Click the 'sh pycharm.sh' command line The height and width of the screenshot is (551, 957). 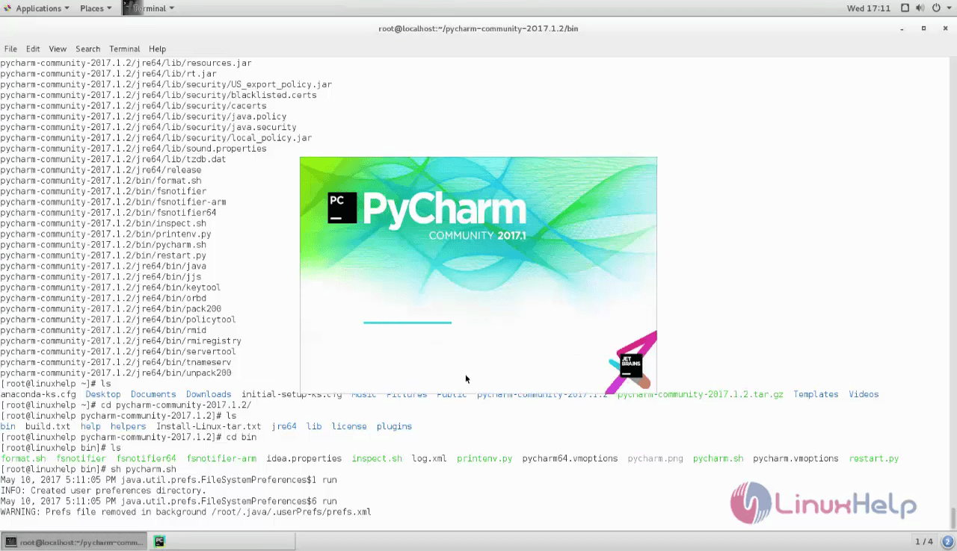(88, 469)
